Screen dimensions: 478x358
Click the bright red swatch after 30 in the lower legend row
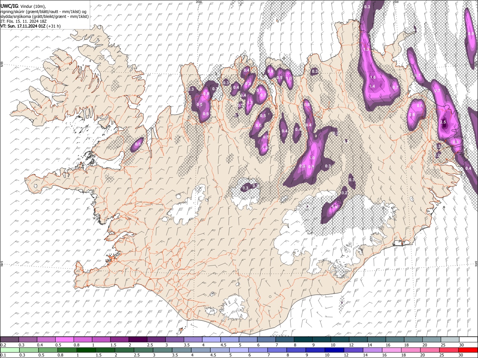coord(468,350)
